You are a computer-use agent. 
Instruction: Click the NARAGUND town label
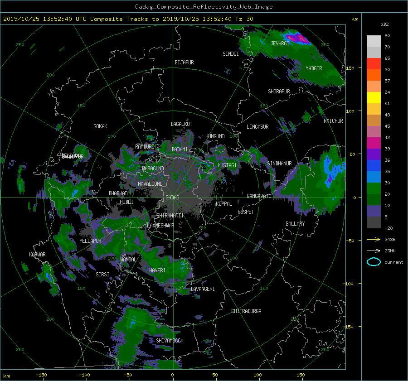tap(153, 169)
